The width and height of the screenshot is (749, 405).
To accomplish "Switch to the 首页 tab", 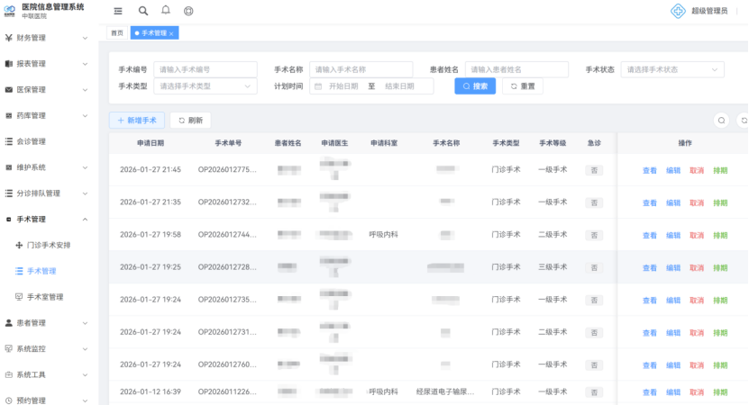I will (116, 33).
